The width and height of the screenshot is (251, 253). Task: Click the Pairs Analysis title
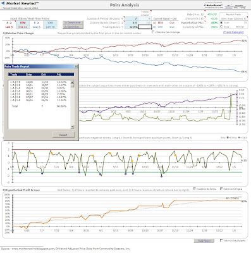point(125,5)
